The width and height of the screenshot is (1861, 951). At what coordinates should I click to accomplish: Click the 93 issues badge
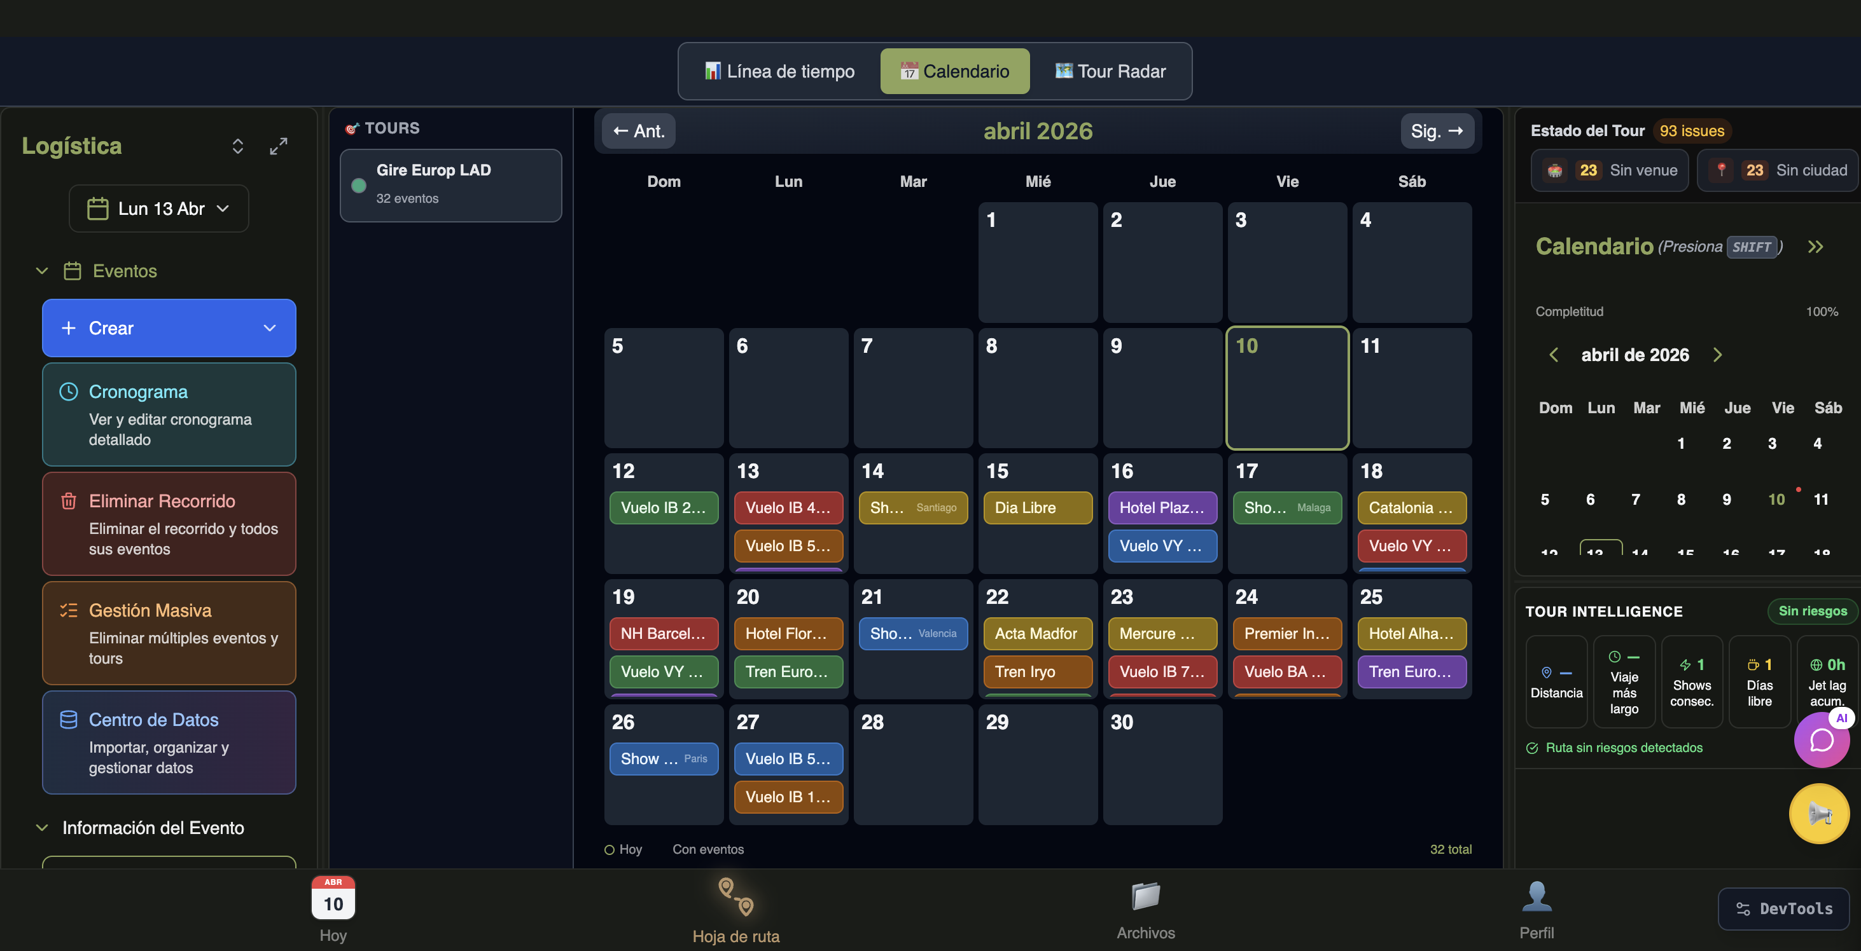(1691, 132)
